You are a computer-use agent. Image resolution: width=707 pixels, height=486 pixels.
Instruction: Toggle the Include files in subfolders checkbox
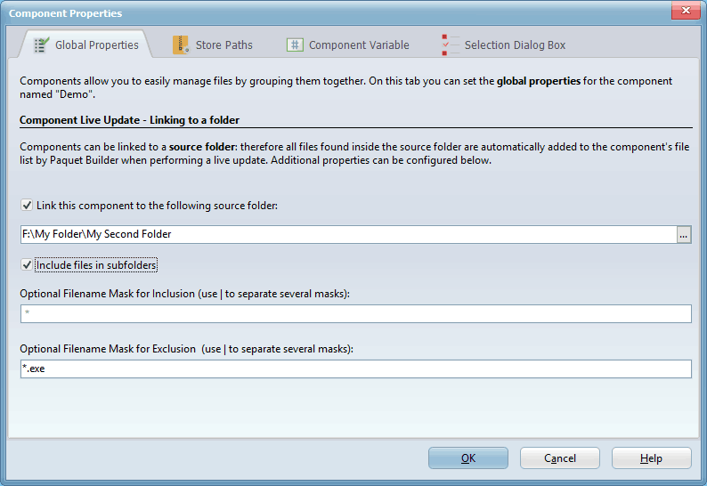coord(27,264)
